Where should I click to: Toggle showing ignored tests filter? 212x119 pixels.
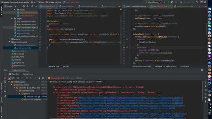click(13, 78)
